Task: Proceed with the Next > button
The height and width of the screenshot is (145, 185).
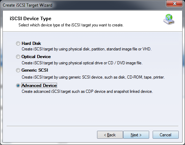Action: click(136, 135)
